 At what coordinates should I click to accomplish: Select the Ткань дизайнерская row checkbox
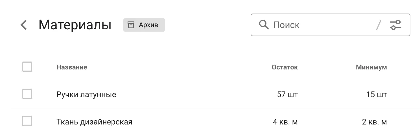point(27,122)
